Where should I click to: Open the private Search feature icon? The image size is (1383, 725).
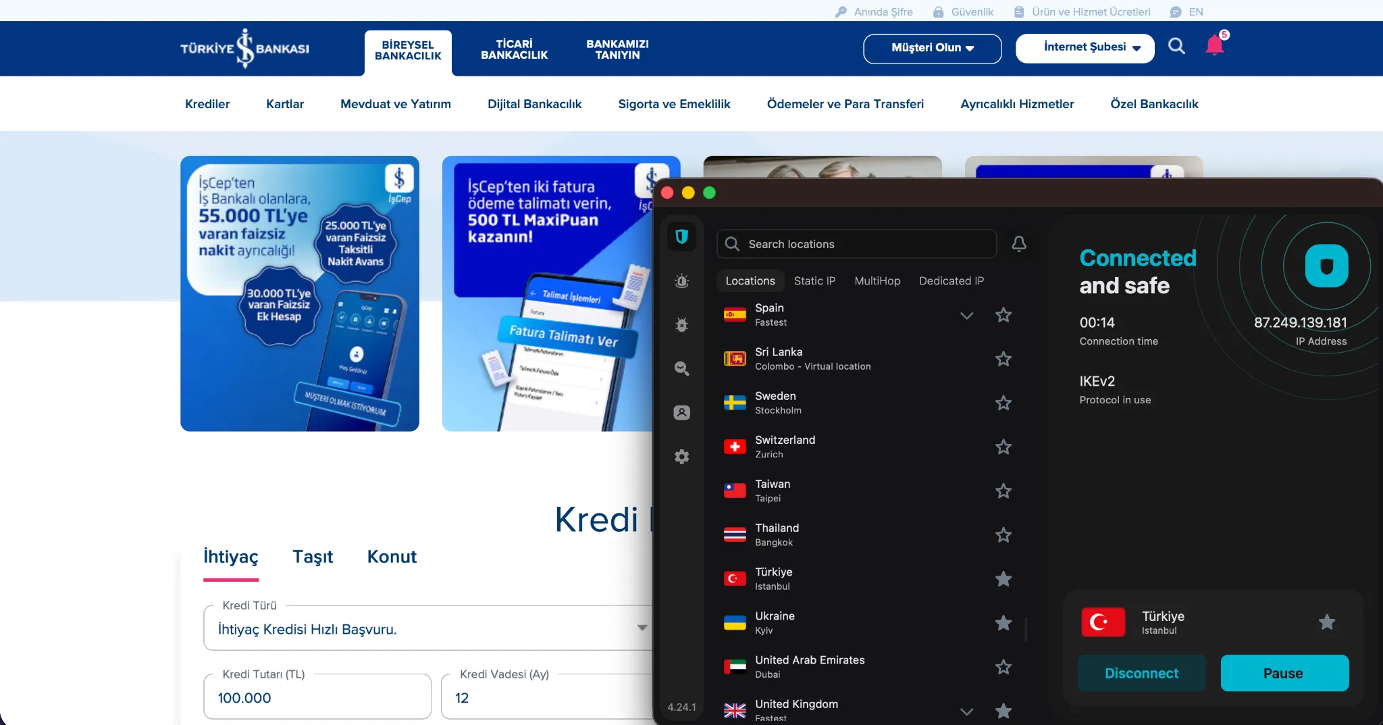[682, 368]
